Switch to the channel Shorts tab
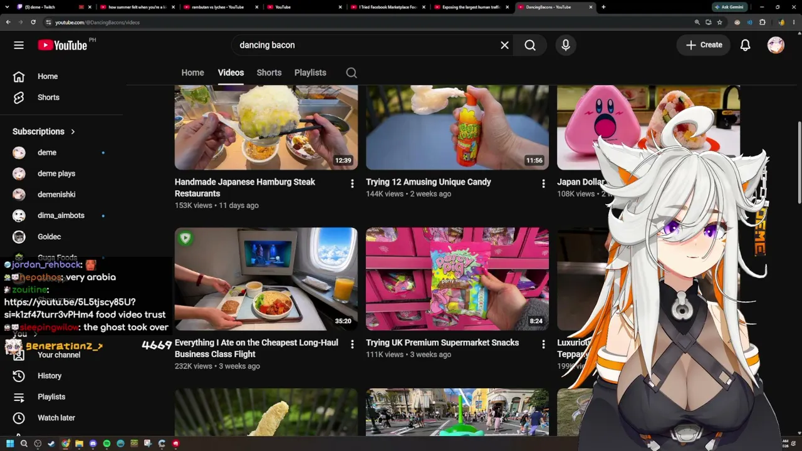Screen dimensions: 802x451 point(269,73)
